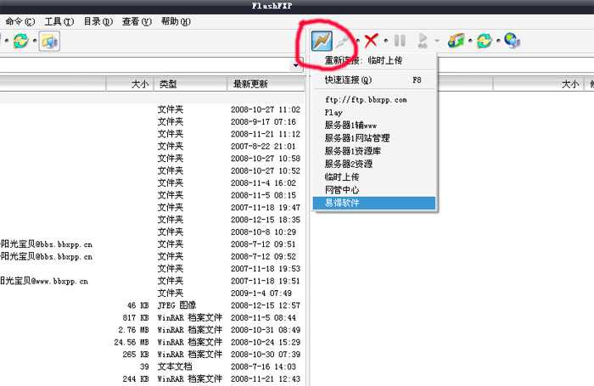Click the Refresh icon in left pane toolbar
This screenshot has height=386, width=594.
point(21,41)
